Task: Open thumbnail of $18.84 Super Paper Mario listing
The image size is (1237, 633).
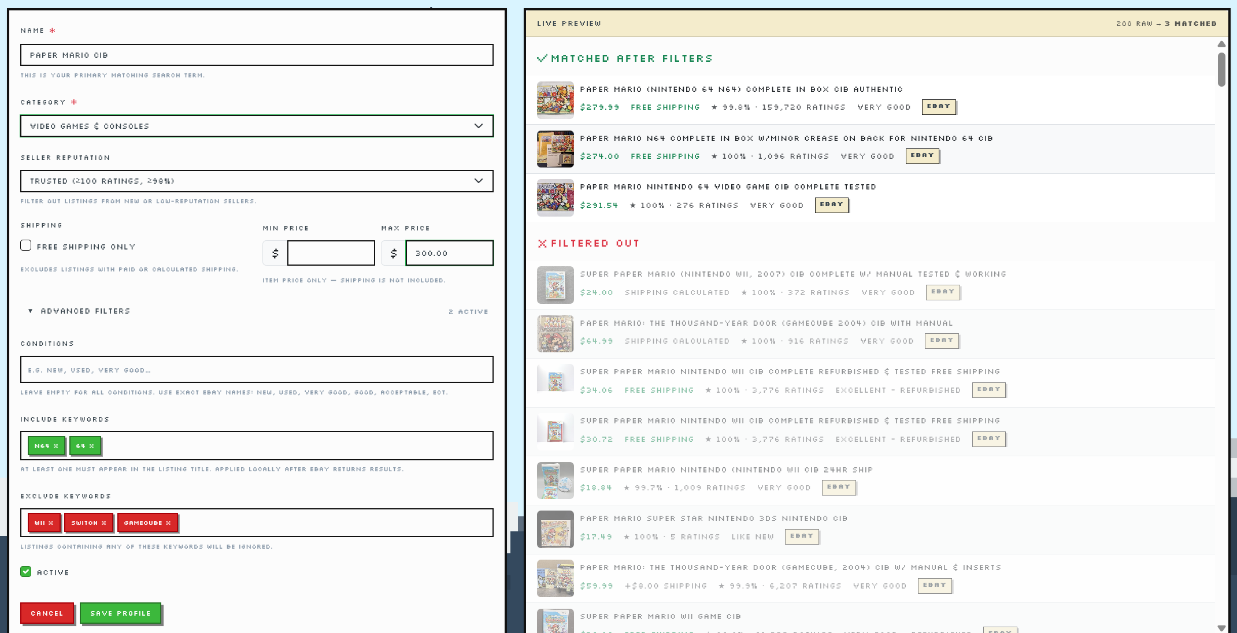Action: tap(555, 481)
